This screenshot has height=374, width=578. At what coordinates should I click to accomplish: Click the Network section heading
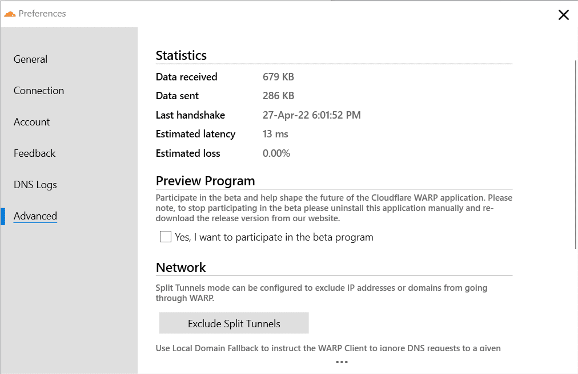point(180,267)
